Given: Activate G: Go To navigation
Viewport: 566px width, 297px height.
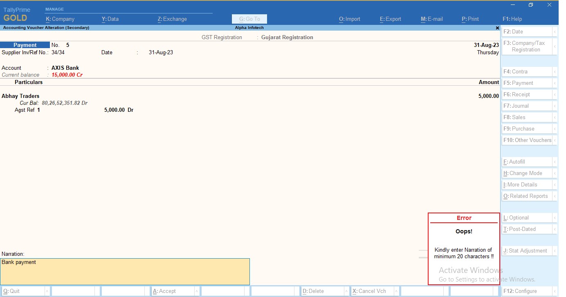Looking at the screenshot, I should (249, 19).
